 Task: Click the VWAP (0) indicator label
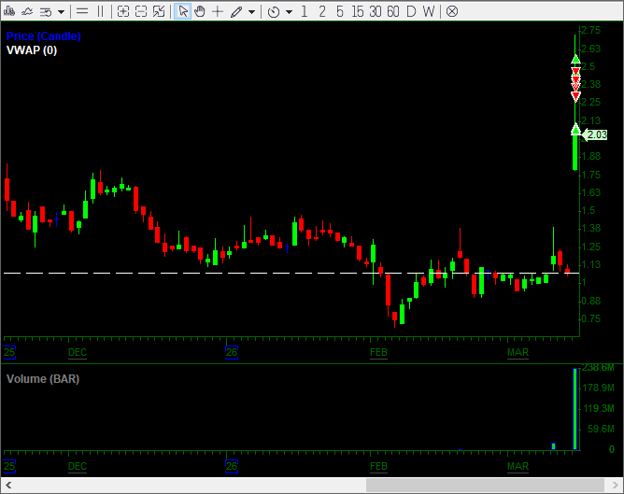[x=32, y=50]
